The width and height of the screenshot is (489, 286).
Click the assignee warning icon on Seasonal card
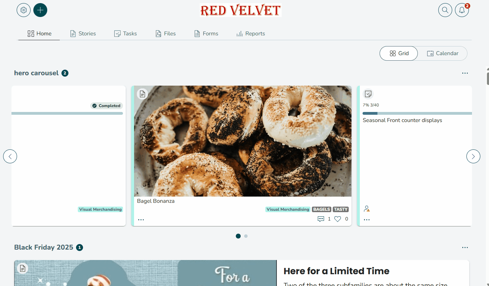pos(367,209)
